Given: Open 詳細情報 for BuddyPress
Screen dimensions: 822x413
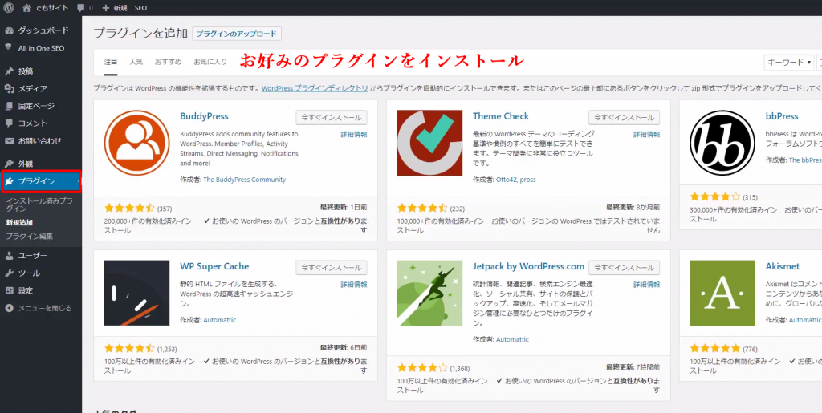Looking at the screenshot, I should [354, 135].
